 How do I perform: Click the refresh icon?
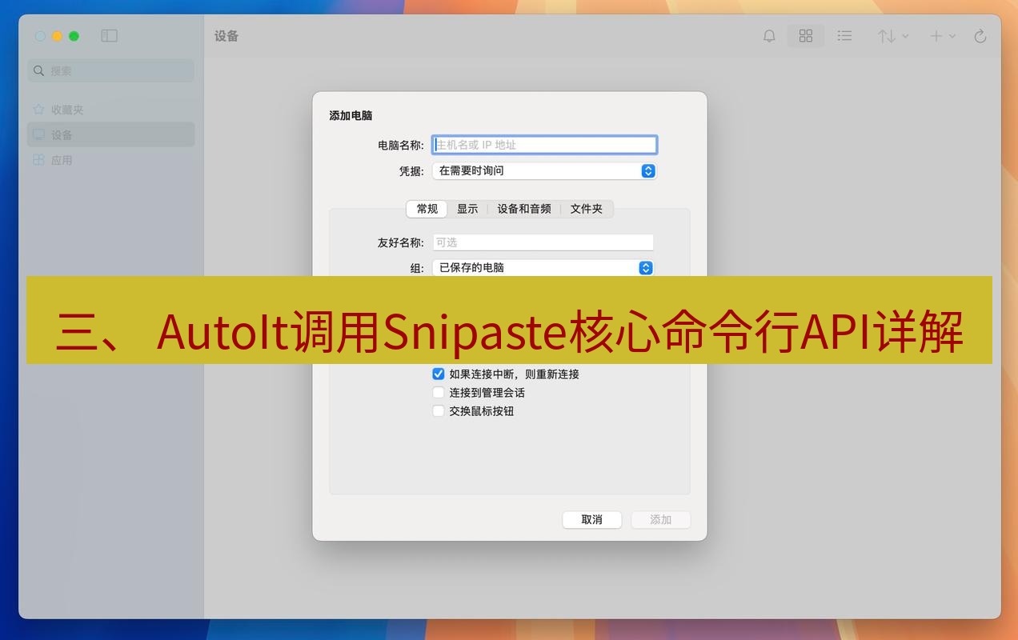(x=980, y=36)
